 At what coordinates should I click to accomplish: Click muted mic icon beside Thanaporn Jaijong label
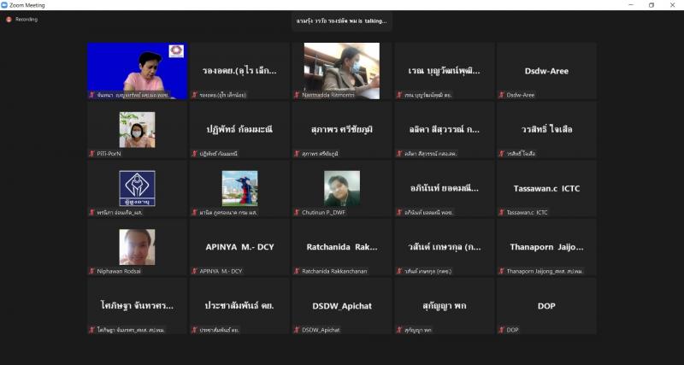click(502, 271)
